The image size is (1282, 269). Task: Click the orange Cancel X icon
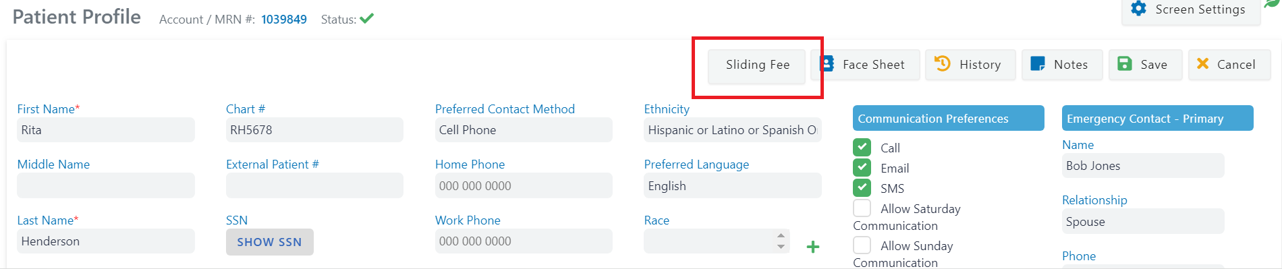point(1202,63)
